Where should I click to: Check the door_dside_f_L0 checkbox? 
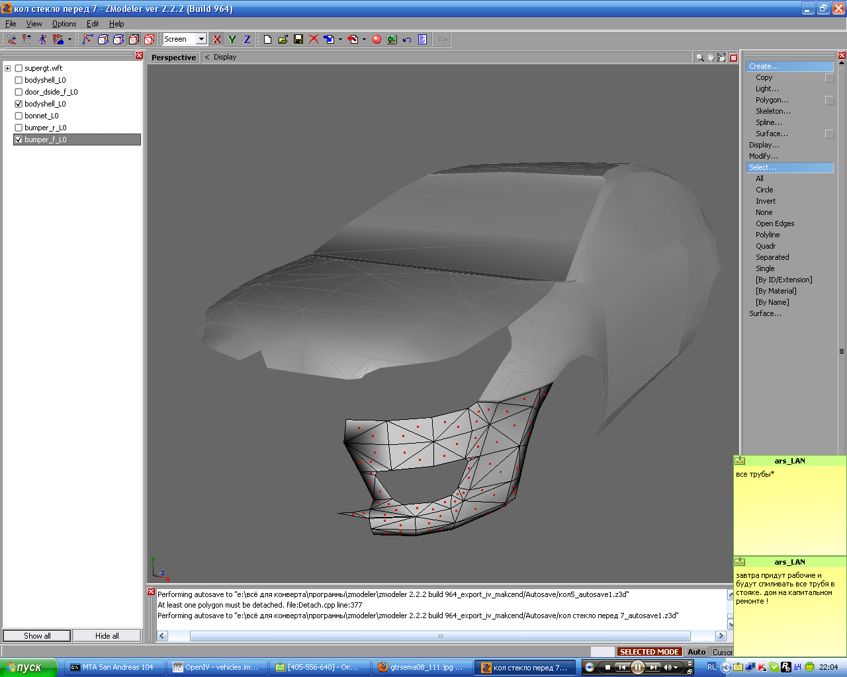click(19, 92)
